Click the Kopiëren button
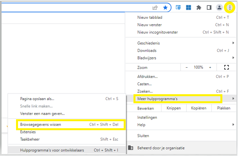Screen dimensions: 238x156 click(199, 108)
